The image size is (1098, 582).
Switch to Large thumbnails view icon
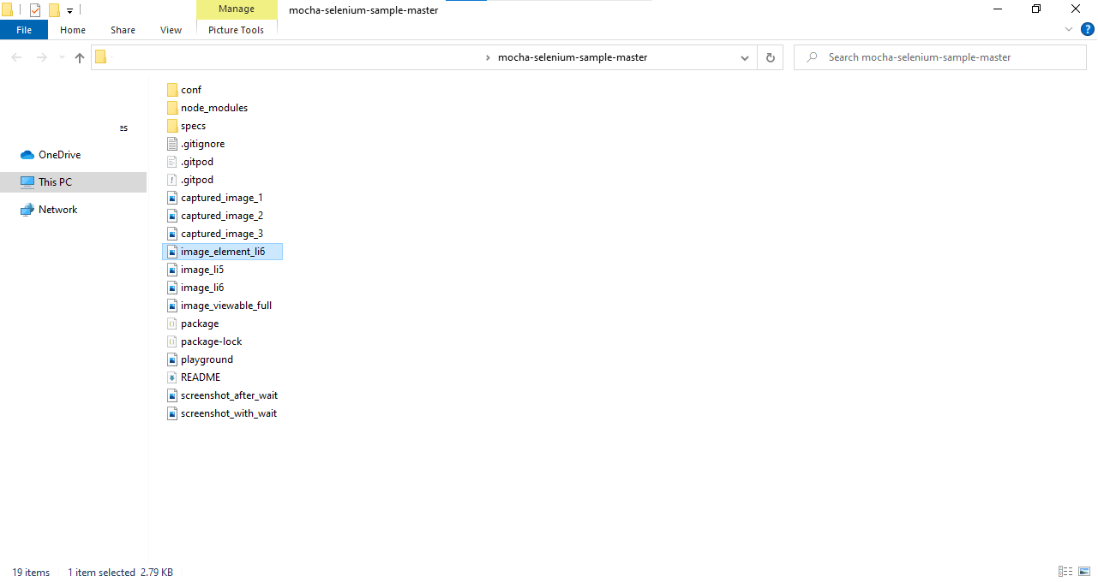(1084, 572)
